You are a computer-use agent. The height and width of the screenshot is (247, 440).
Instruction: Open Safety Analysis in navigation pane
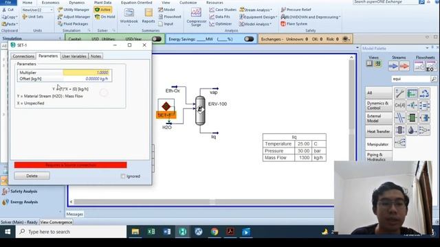point(23,191)
